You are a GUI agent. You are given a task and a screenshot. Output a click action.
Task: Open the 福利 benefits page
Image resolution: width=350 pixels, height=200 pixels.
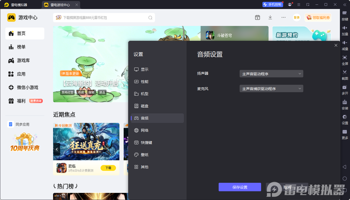click(25, 101)
